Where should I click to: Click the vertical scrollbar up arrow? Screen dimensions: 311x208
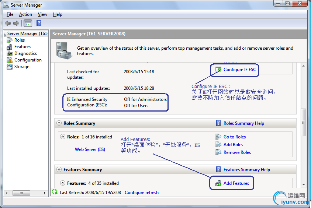pyautogui.click(x=304, y=66)
